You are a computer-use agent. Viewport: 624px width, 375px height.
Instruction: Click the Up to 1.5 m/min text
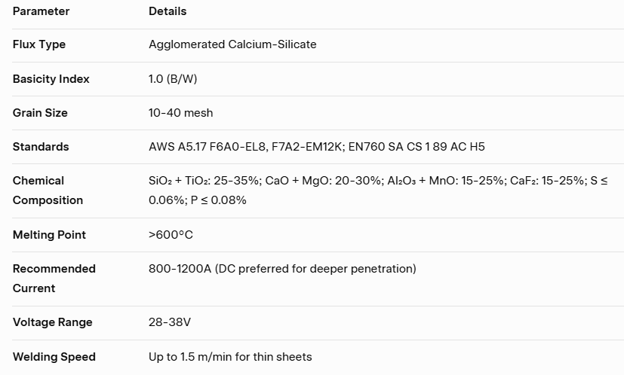coord(230,357)
